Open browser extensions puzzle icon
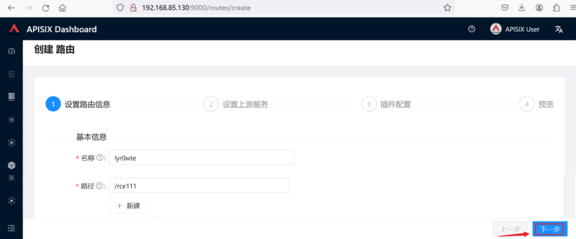The image size is (576, 239). coord(556,8)
